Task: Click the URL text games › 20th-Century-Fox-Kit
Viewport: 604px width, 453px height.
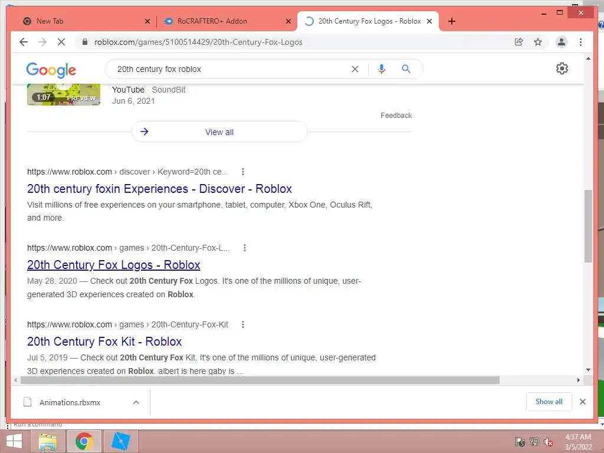Action: click(x=174, y=324)
